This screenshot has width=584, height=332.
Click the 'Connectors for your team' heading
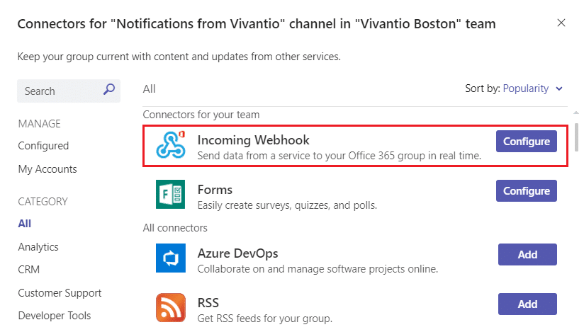pyautogui.click(x=201, y=115)
